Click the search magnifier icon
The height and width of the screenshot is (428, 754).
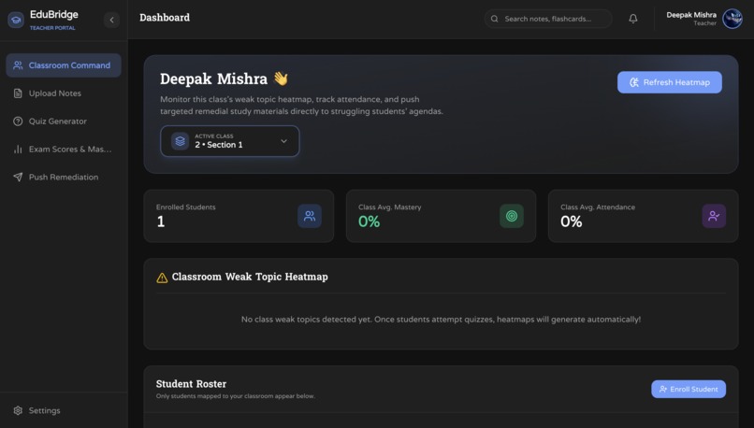(x=494, y=19)
